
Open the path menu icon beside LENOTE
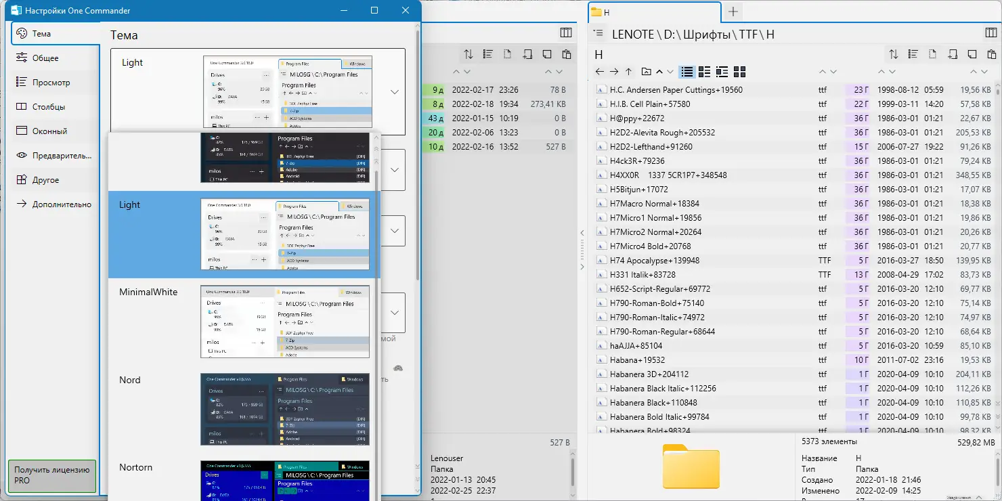pos(598,33)
